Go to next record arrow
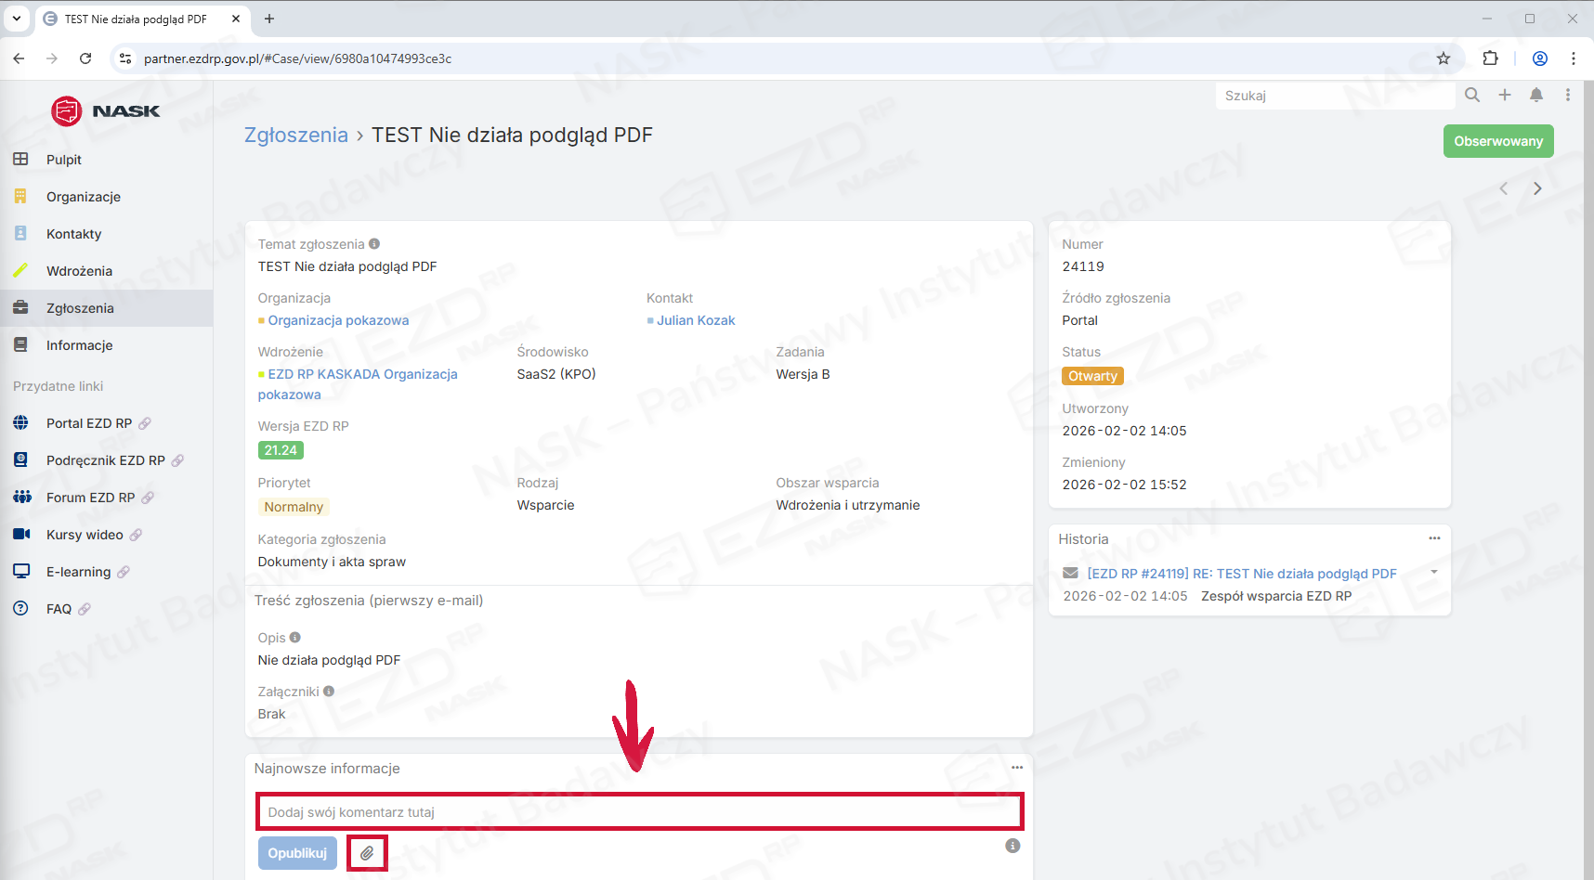This screenshot has width=1594, height=880. (1537, 188)
